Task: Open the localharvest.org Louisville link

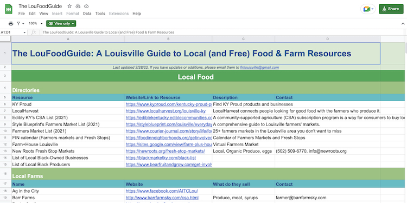Action: 166,111
